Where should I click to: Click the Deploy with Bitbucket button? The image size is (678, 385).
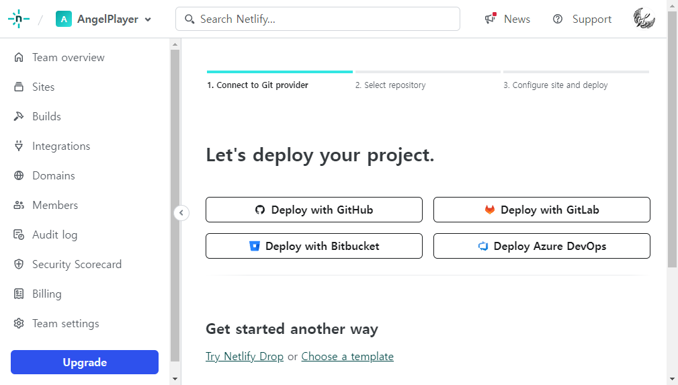314,246
